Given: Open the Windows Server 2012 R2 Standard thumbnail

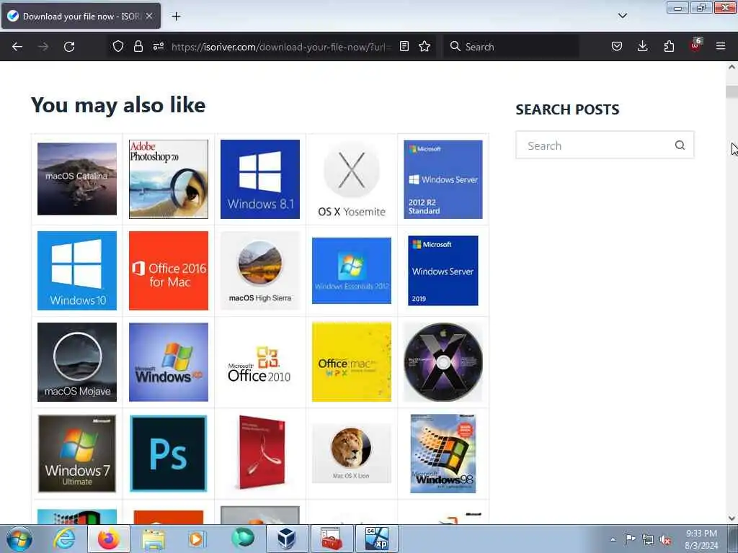Looking at the screenshot, I should (443, 179).
